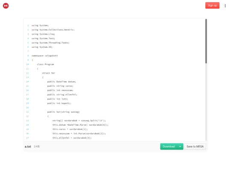This screenshot has height=173, width=231.
Task: Open the three-dot more options menu
Action: (x=225, y=6)
